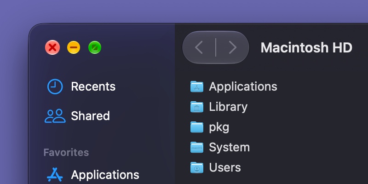Image resolution: width=368 pixels, height=184 pixels.
Task: Minimize the window with yellow button
Action: click(x=74, y=47)
